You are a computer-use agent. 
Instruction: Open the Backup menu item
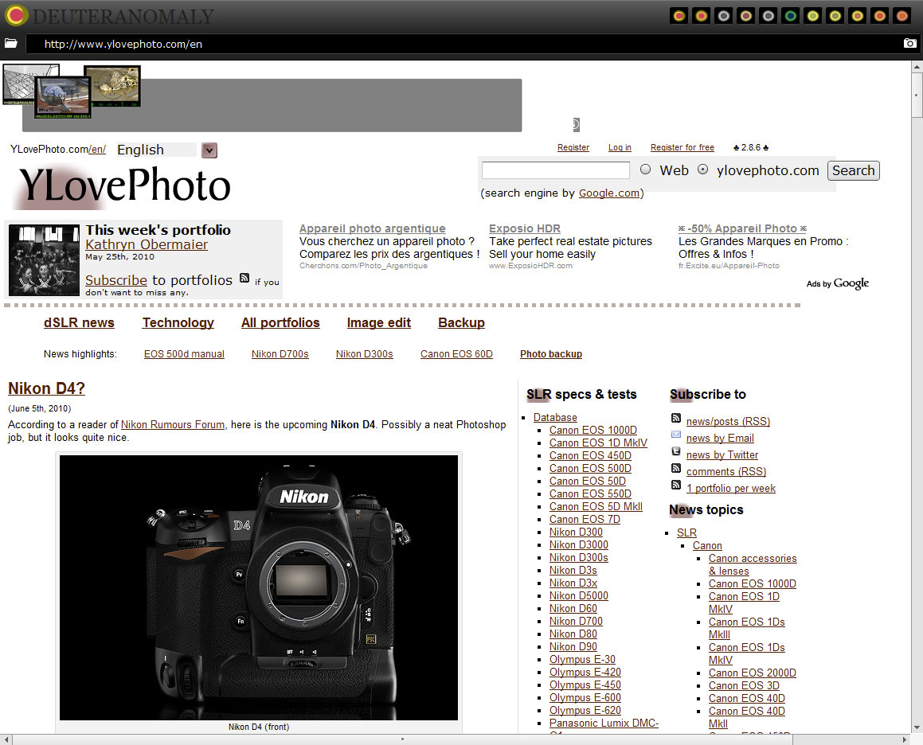(x=462, y=322)
